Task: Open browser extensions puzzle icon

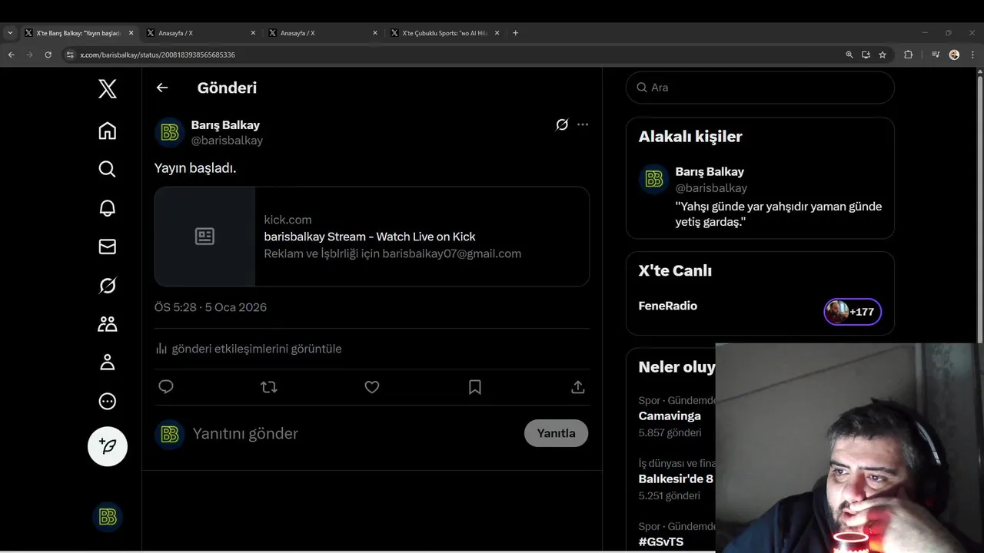Action: pyautogui.click(x=908, y=55)
